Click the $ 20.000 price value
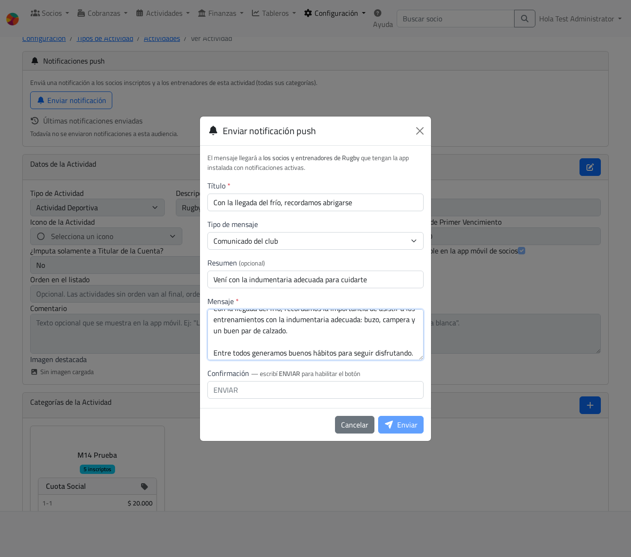The image size is (631, 557). click(x=140, y=503)
